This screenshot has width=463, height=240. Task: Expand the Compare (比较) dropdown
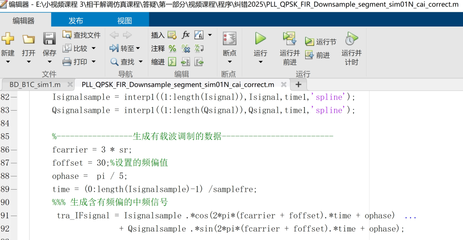click(x=93, y=49)
